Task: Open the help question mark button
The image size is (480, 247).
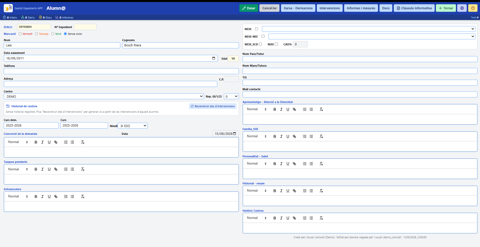Action: pyautogui.click(x=473, y=8)
